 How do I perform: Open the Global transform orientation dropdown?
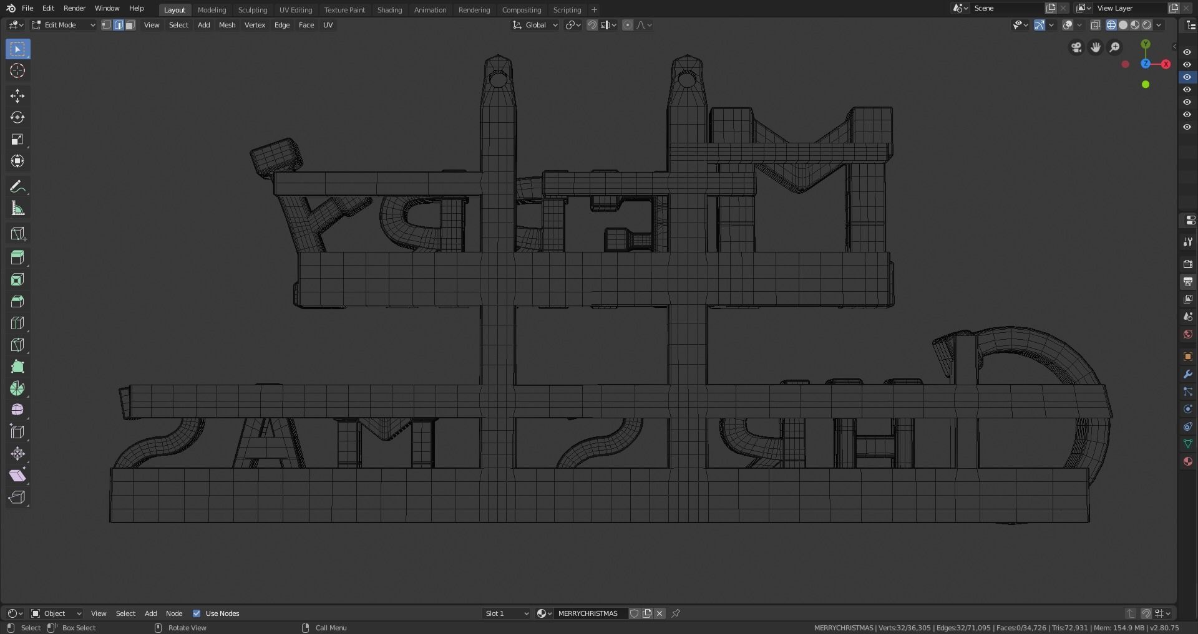(535, 25)
